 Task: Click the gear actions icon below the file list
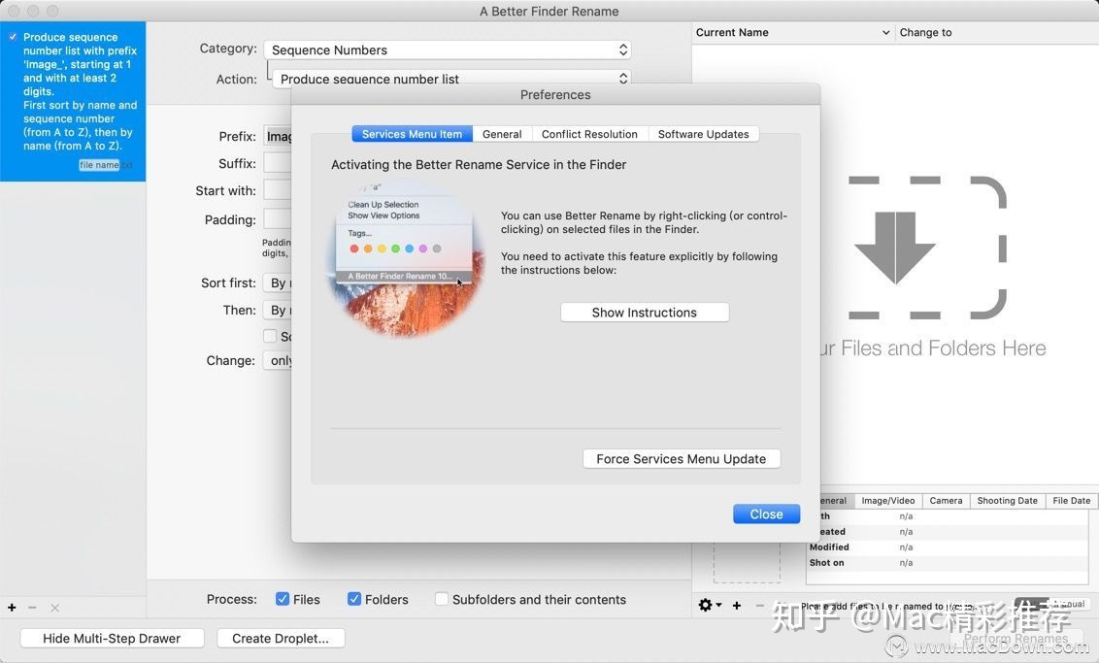pyautogui.click(x=710, y=605)
